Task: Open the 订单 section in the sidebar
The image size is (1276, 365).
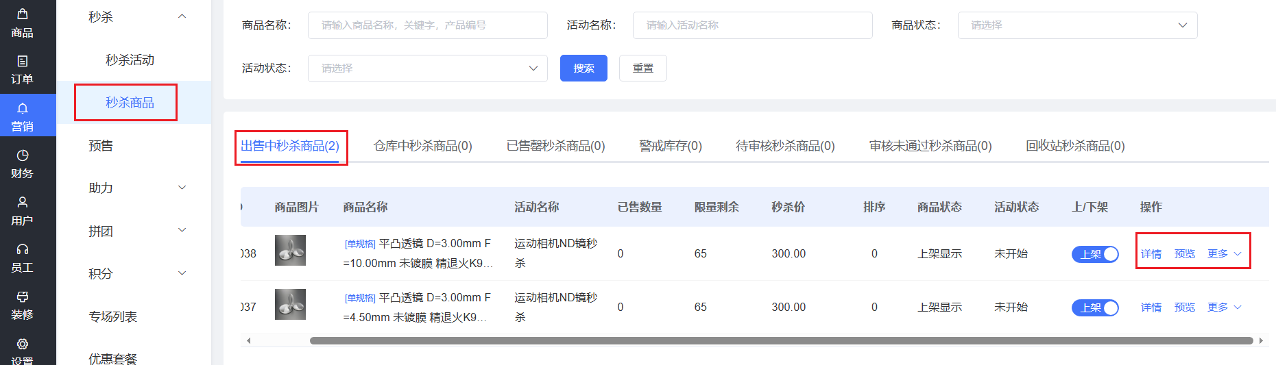Action: (x=22, y=70)
